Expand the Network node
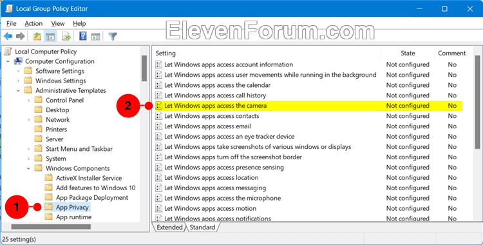483x245 pixels. [28, 120]
